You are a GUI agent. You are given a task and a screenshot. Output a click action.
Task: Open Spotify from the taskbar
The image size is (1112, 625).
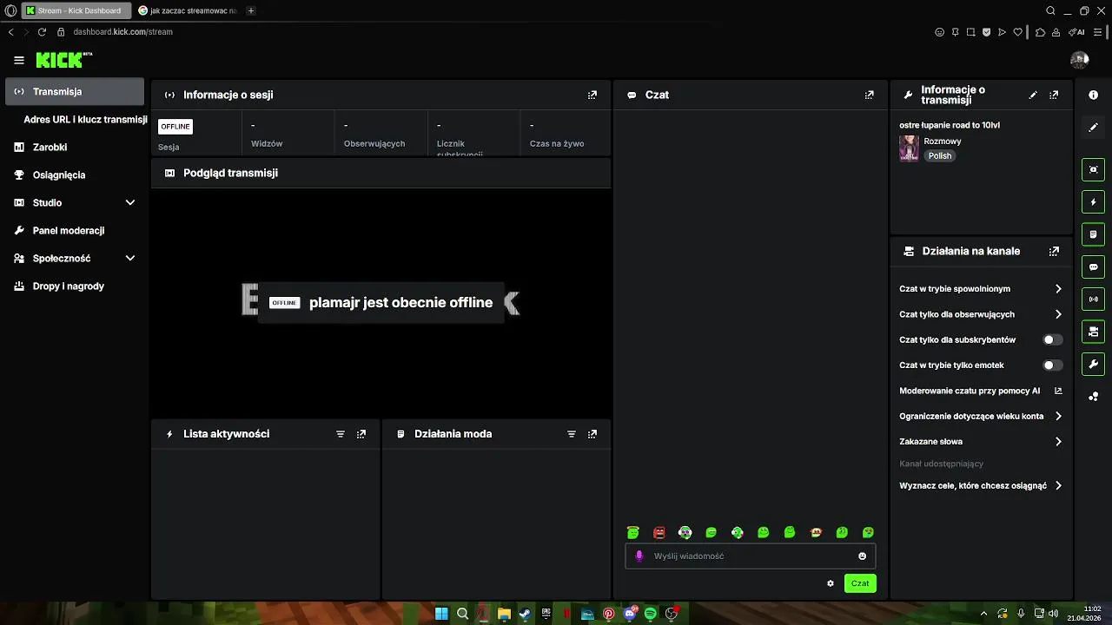[x=651, y=614]
